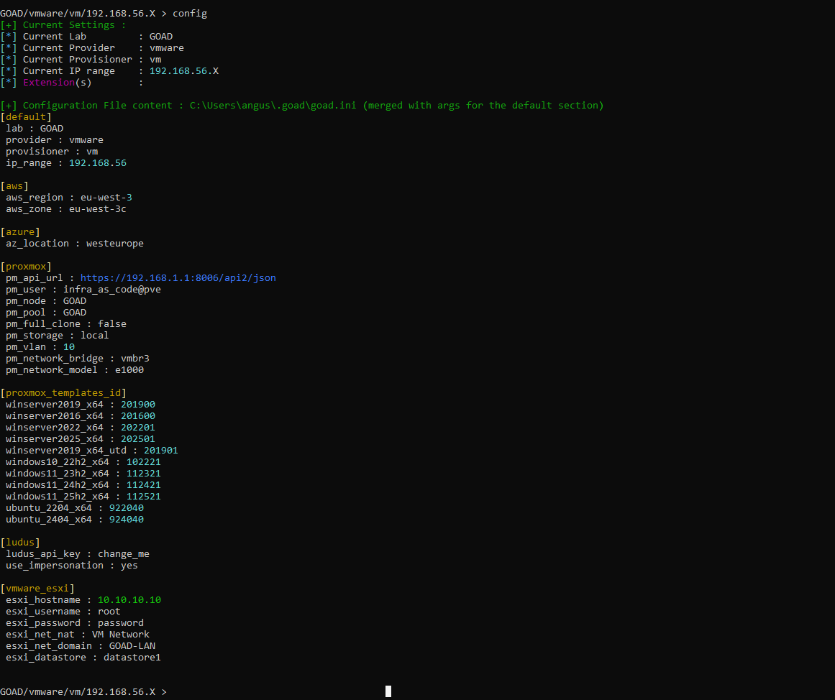Viewport: 835px width, 700px height.
Task: Click 'winserver2022_x64 : 202201' line
Action: pos(81,428)
